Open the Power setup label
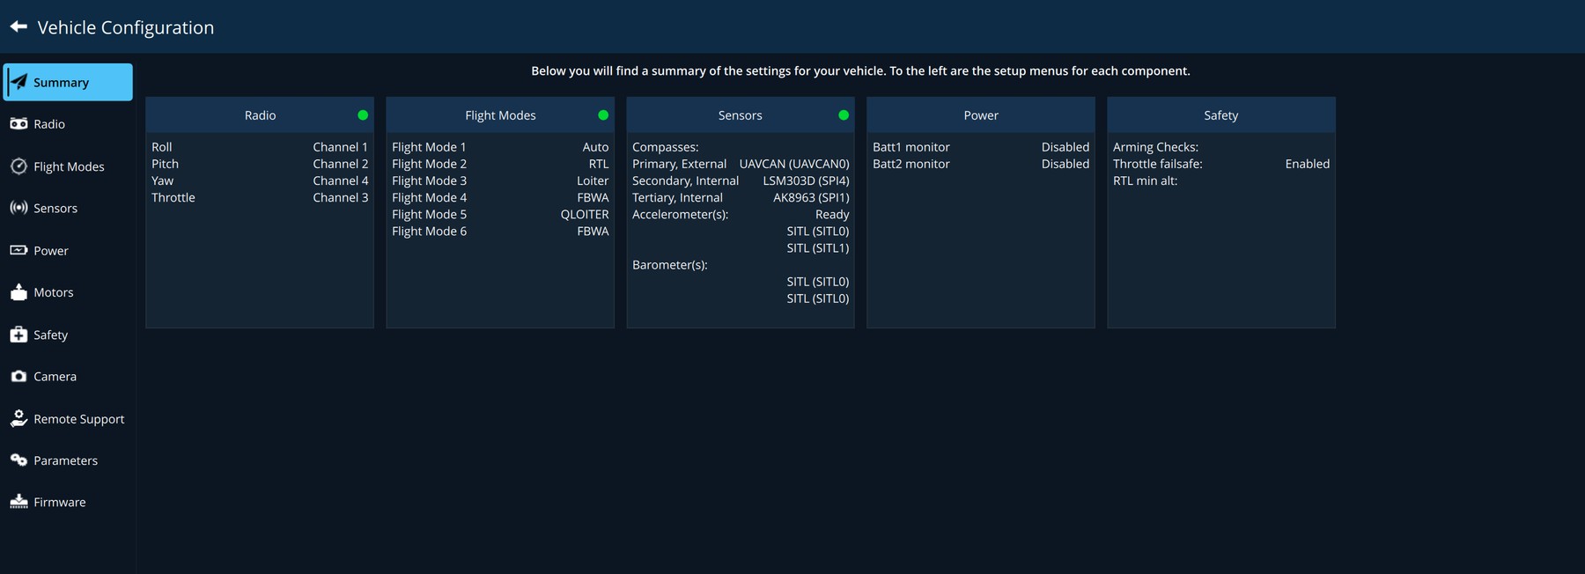This screenshot has width=1585, height=574. tap(51, 251)
